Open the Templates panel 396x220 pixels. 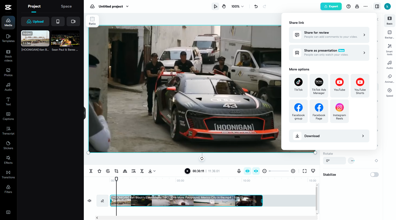coord(8,38)
